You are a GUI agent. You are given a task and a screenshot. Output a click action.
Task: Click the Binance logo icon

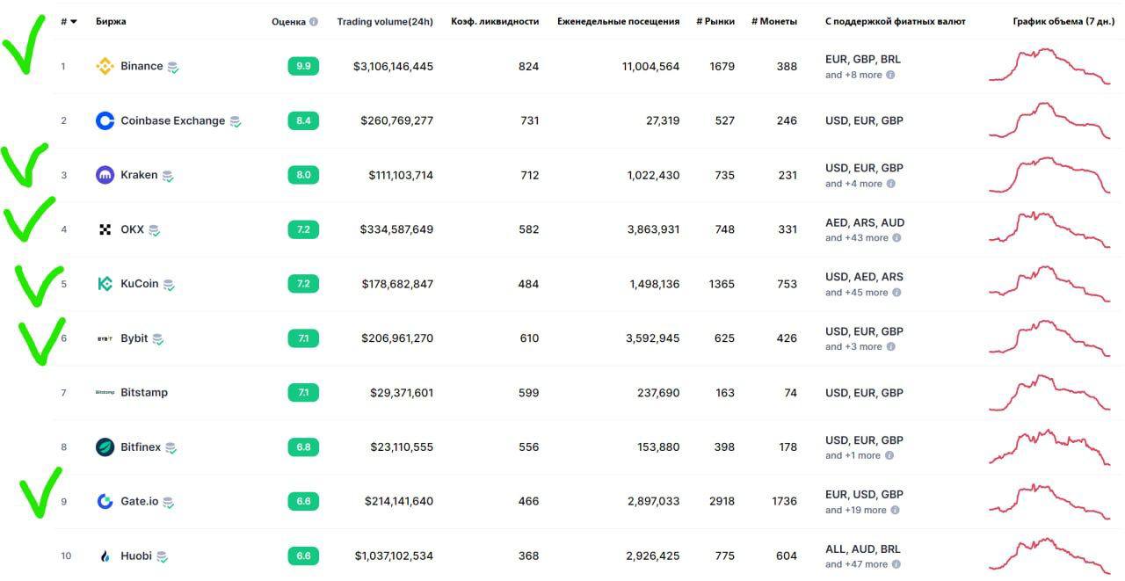[105, 66]
